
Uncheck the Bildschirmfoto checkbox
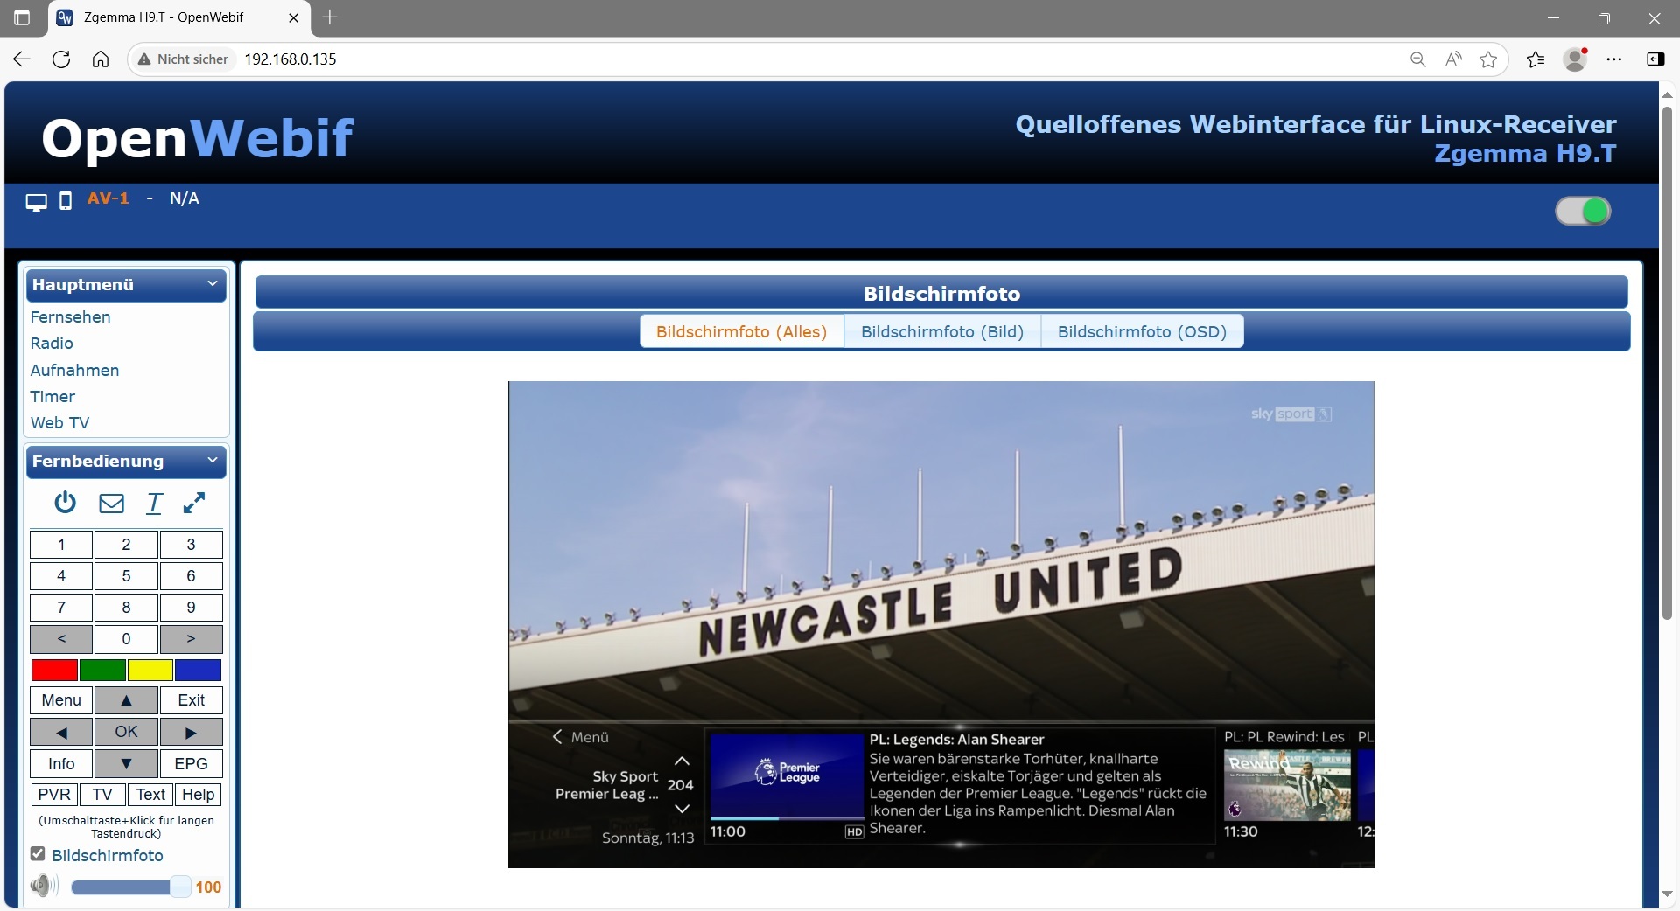point(38,854)
